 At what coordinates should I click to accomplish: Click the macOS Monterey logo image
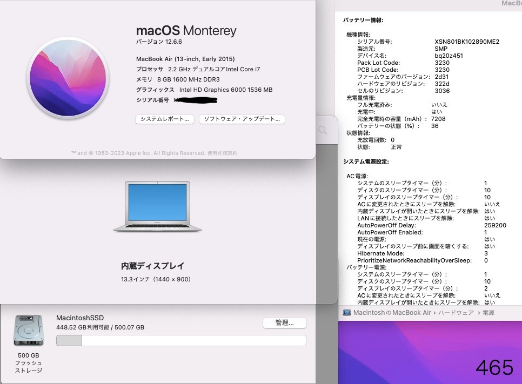coord(68,78)
